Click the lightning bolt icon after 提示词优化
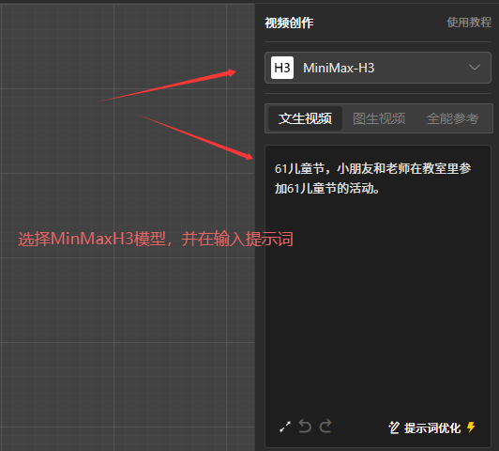 click(x=471, y=428)
